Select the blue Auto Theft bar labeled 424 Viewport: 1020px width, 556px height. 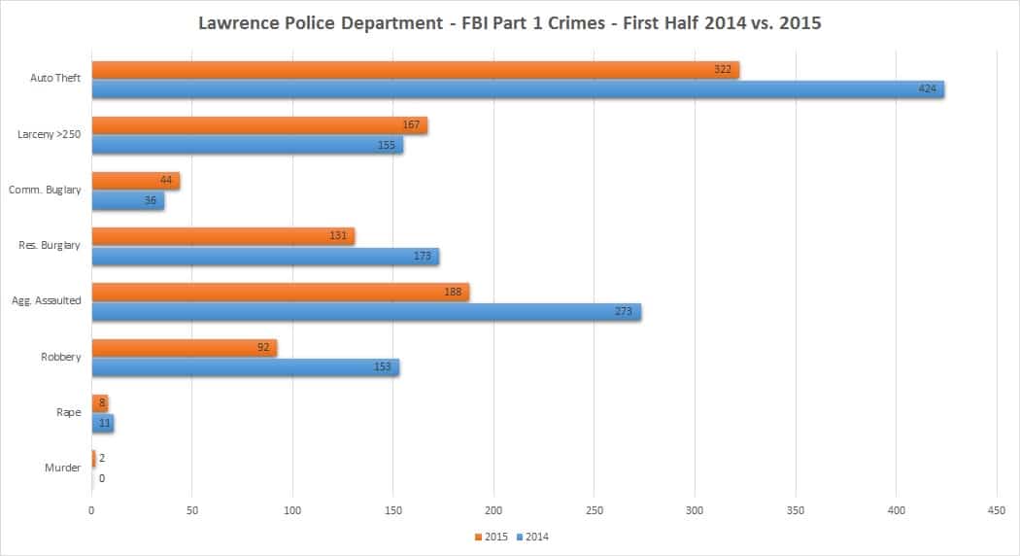click(518, 89)
